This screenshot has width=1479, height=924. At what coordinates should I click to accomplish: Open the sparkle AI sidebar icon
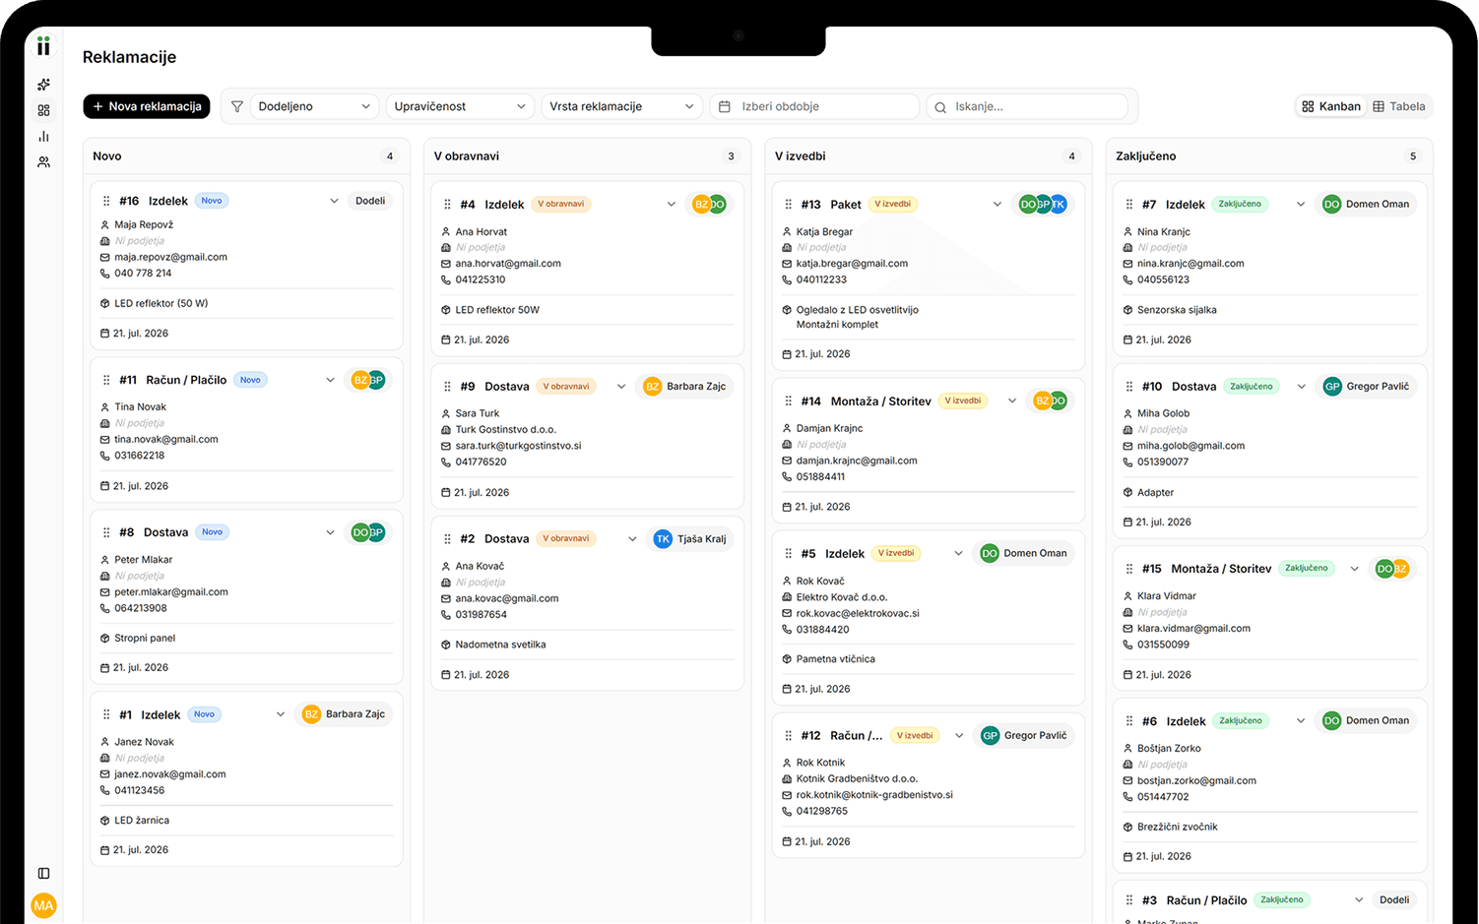[x=43, y=85]
